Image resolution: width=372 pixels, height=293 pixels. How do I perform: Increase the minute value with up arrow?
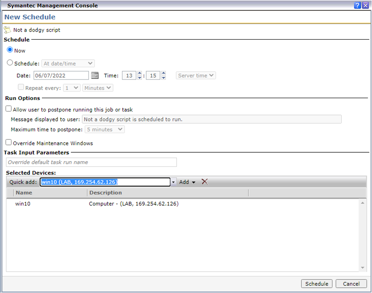(x=163, y=73)
